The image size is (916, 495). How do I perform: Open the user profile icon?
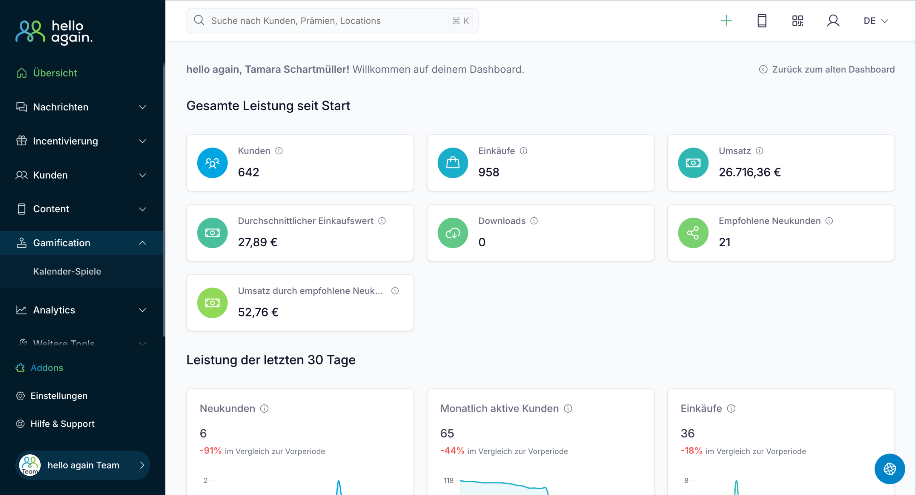click(x=833, y=21)
